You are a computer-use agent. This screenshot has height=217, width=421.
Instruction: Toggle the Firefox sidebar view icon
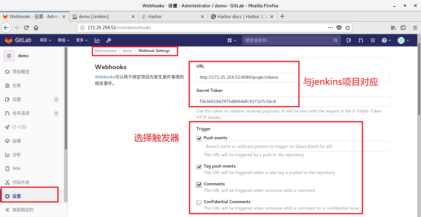pyautogui.click(x=403, y=28)
